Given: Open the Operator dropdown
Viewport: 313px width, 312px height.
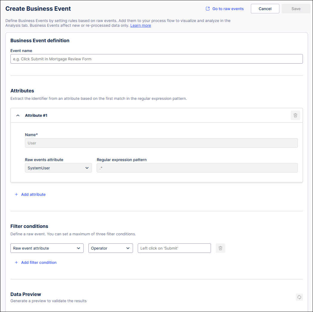Looking at the screenshot, I should 111,248.
